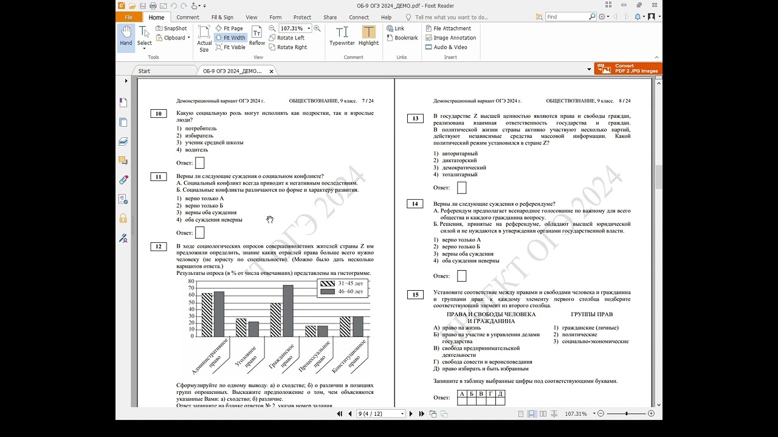
Task: Open the Comments side panel
Action: pos(123,161)
